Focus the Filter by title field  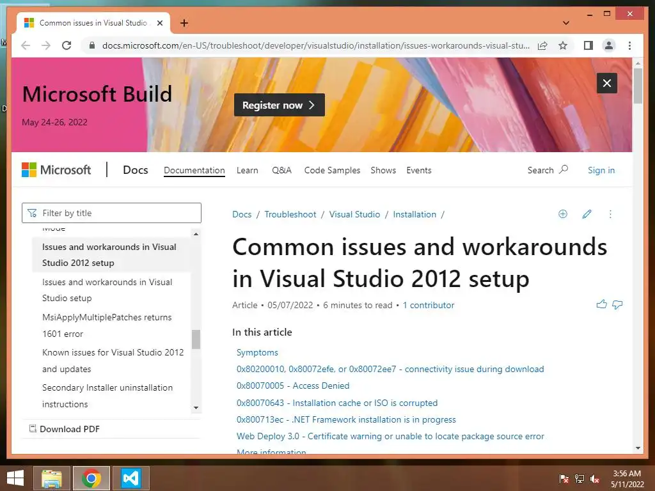tap(111, 213)
